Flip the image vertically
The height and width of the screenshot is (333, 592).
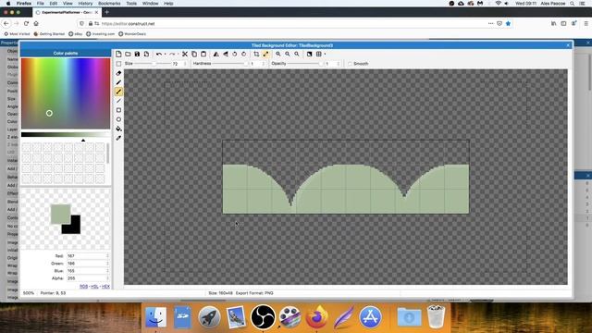226,54
